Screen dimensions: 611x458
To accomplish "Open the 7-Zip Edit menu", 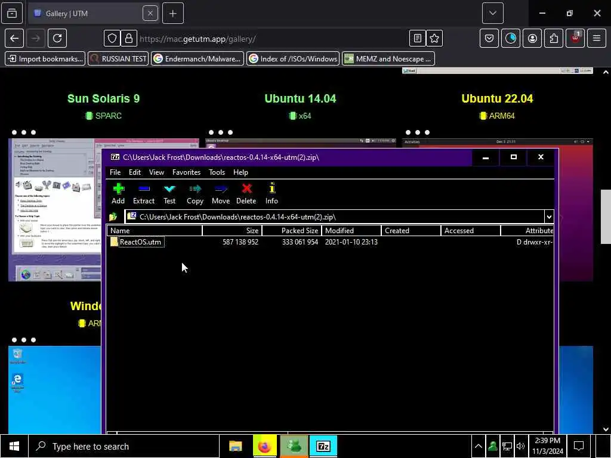I will [135, 172].
